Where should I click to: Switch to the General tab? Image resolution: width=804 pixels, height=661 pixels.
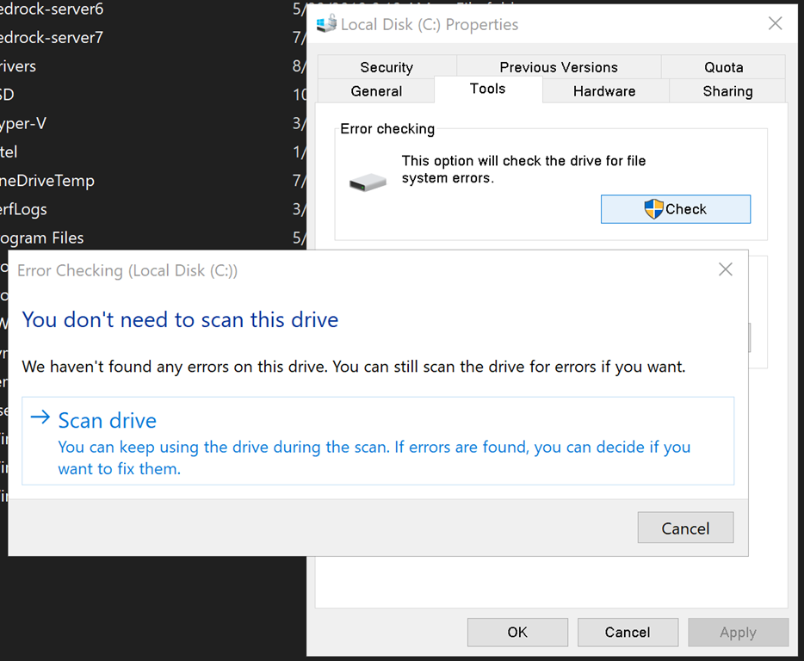click(376, 91)
